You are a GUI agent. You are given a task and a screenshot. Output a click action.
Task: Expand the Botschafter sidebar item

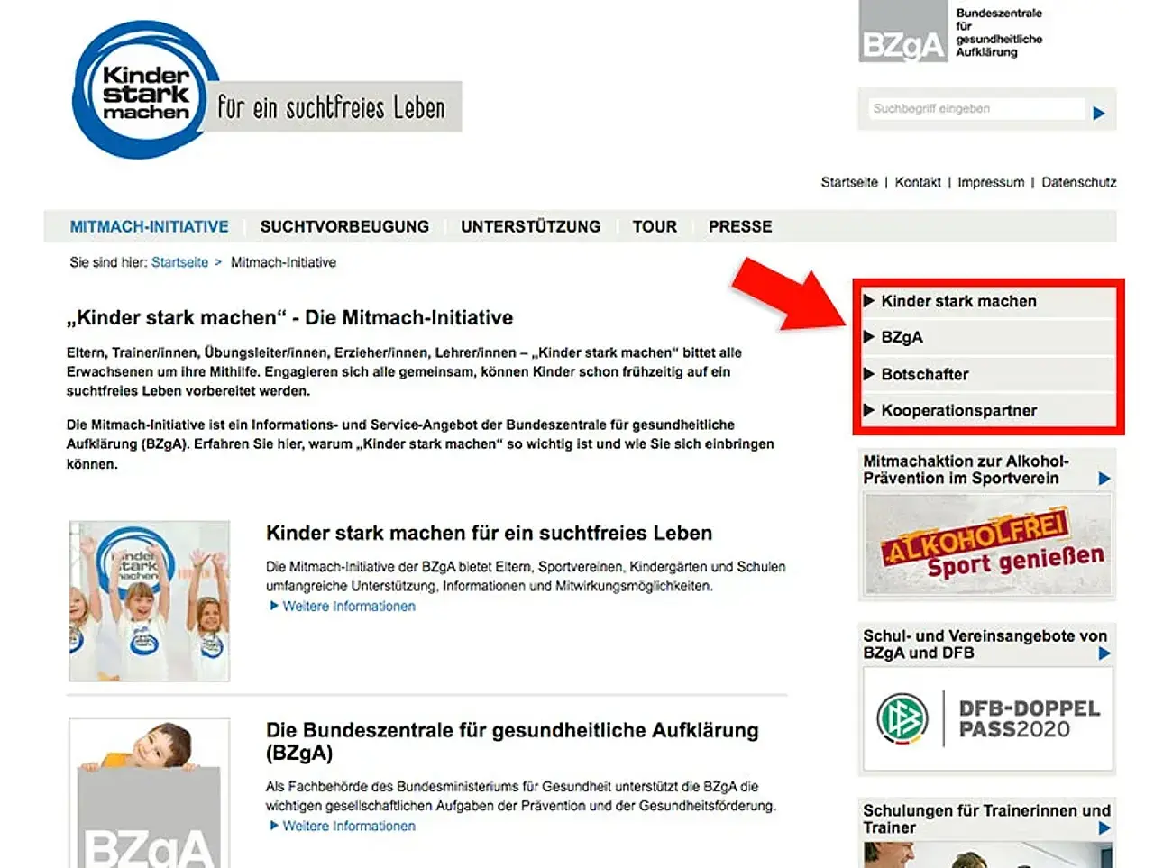point(924,374)
